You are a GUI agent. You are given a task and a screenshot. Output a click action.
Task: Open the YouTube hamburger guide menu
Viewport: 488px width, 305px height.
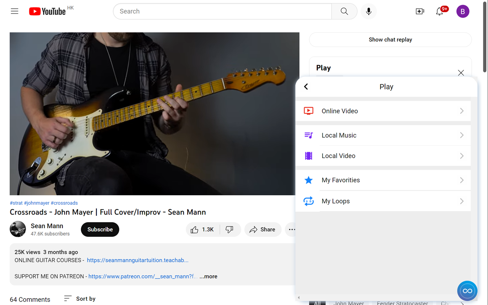14,11
